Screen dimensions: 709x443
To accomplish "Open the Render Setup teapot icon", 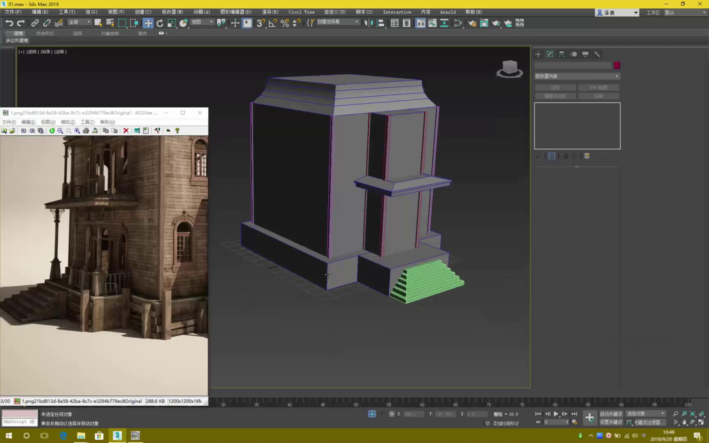I will (472, 23).
